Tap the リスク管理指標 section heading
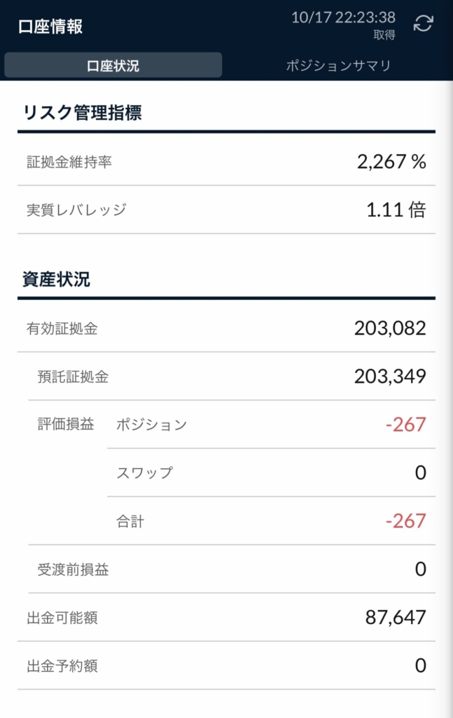 [83, 113]
